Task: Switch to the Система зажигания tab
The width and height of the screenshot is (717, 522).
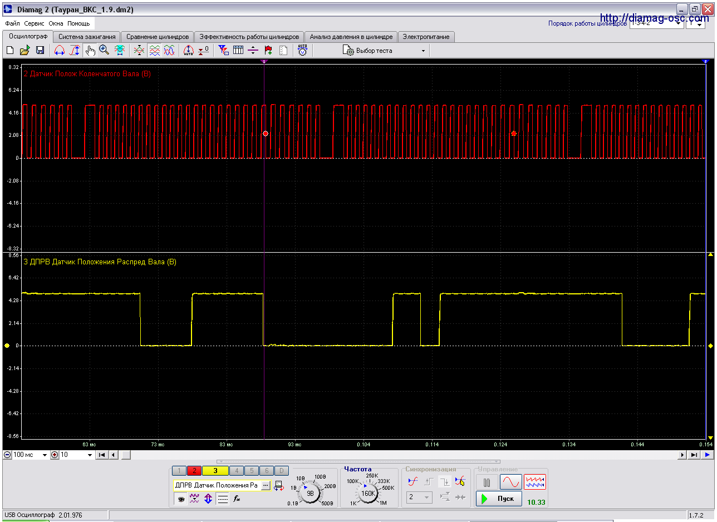Action: (x=87, y=37)
